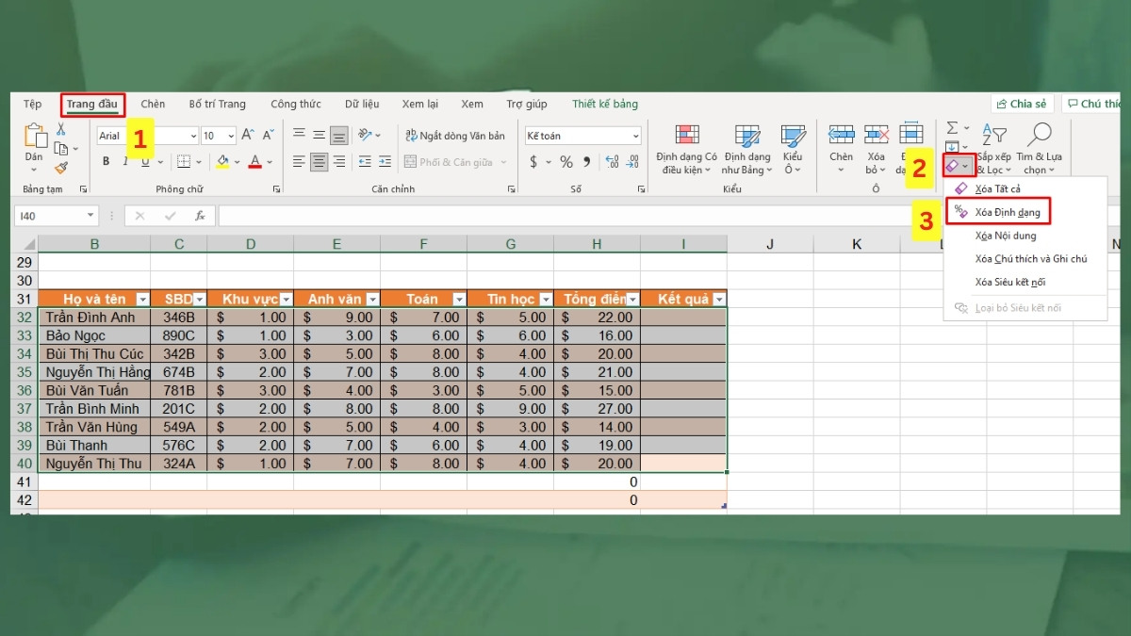Toggle Bold formatting
Screen dimensions: 1131x636
point(106,162)
